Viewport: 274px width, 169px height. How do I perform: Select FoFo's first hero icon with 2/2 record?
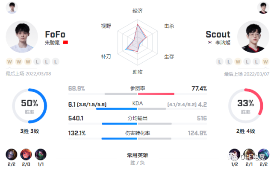coord(12,154)
